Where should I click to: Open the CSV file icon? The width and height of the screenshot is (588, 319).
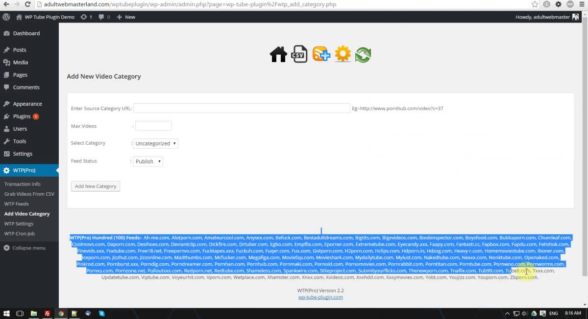point(299,54)
